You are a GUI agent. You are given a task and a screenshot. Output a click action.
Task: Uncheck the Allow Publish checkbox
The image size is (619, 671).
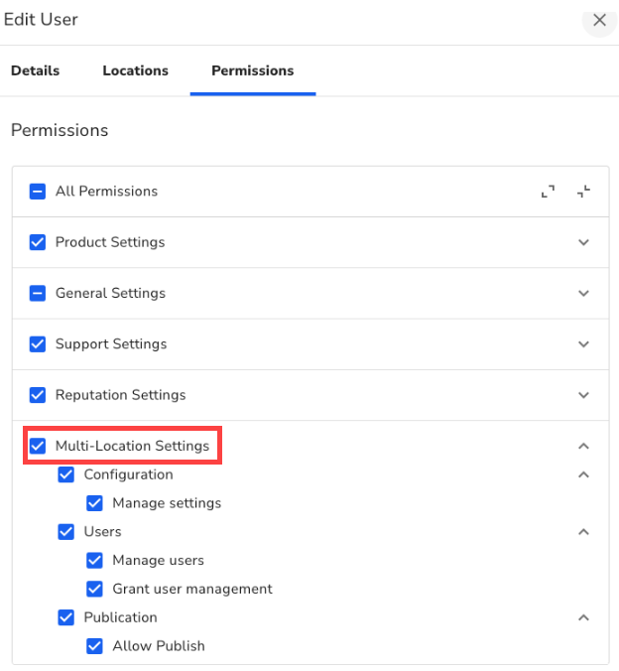tap(95, 646)
